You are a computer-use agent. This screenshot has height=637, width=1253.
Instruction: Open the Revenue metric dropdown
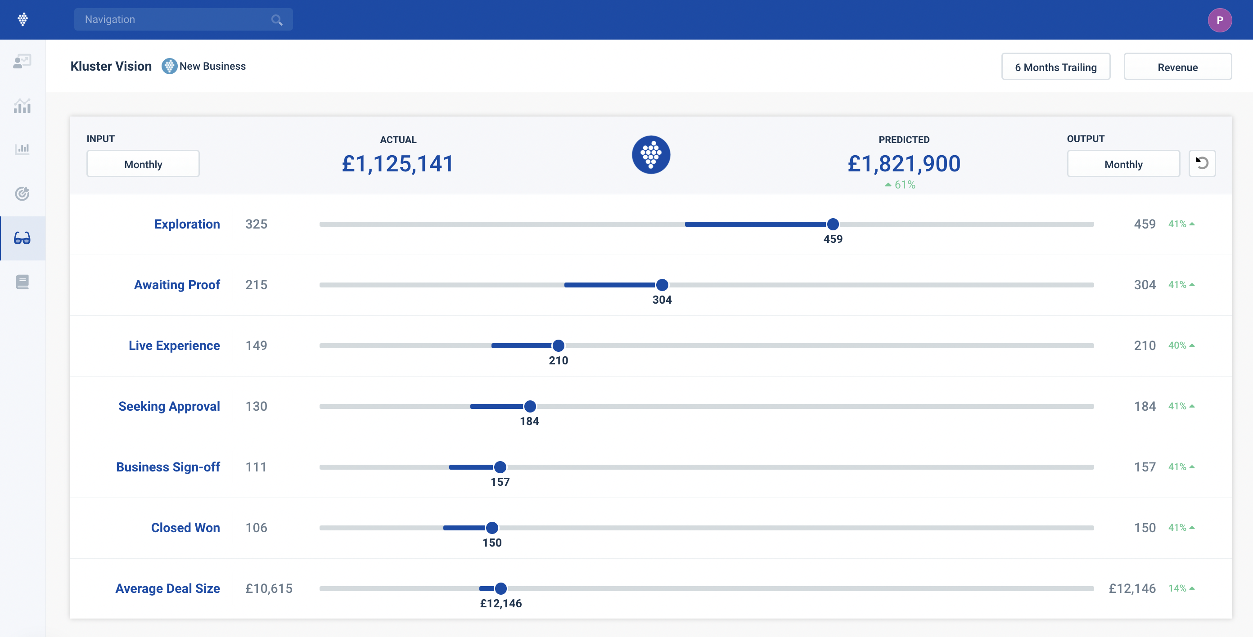tap(1177, 67)
